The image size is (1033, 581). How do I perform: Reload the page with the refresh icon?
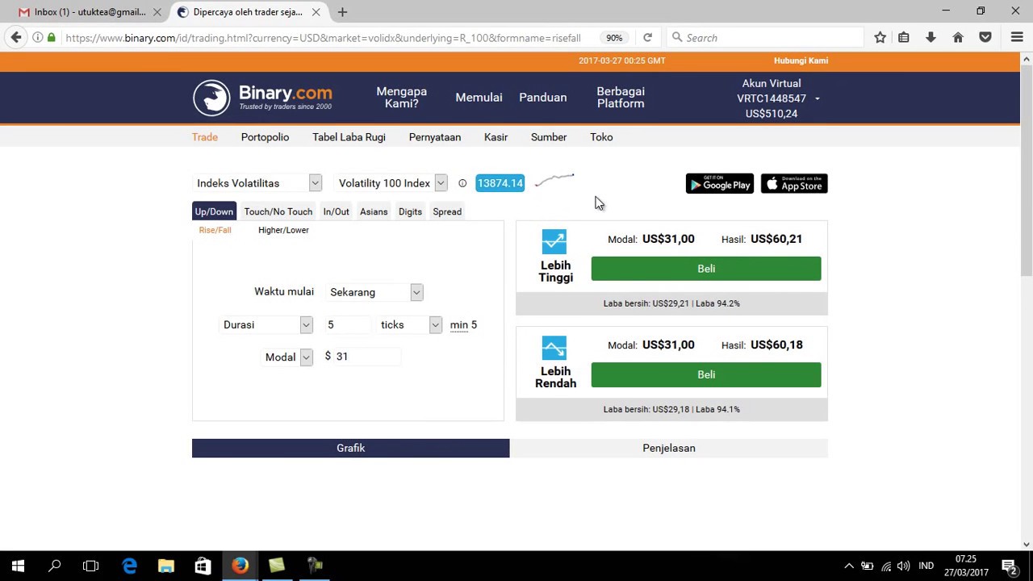point(647,37)
